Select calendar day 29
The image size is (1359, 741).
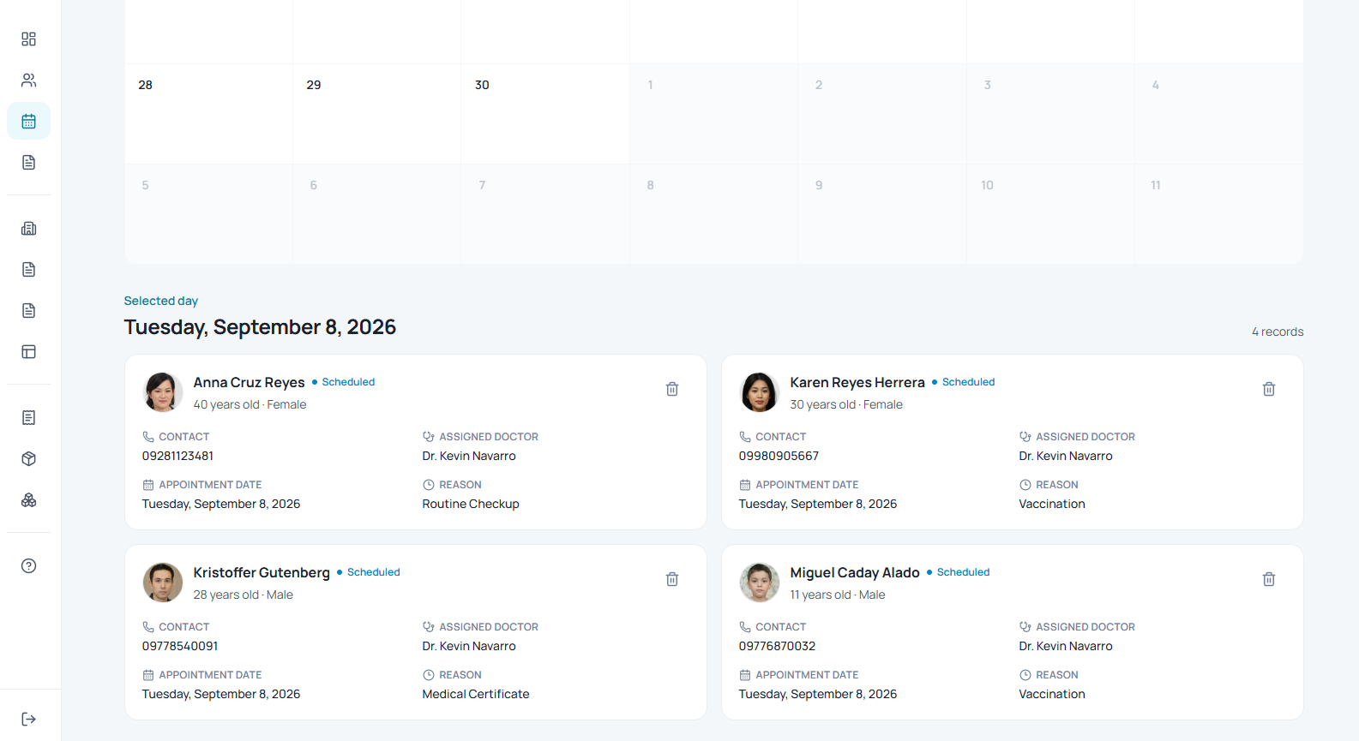[x=376, y=114]
